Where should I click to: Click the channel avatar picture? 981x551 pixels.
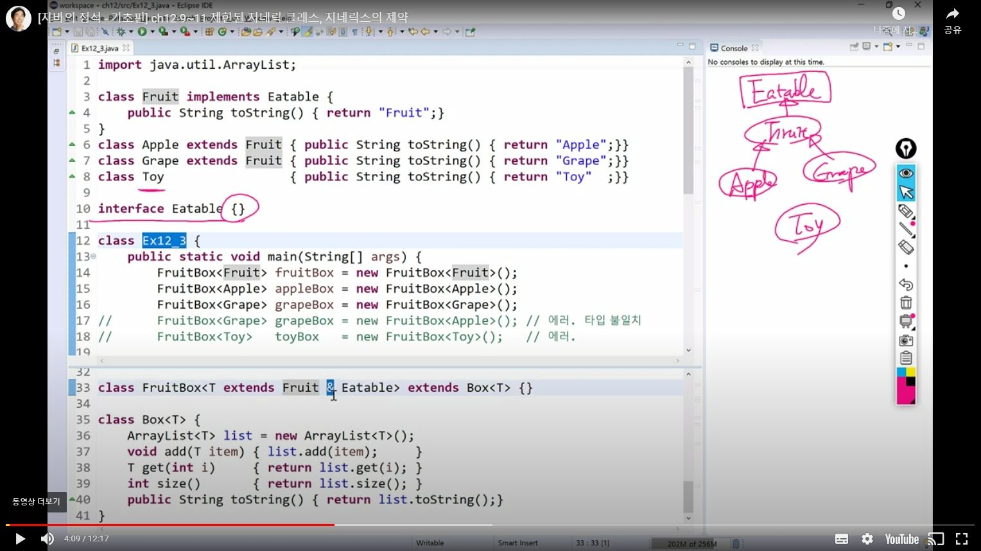click(x=19, y=19)
